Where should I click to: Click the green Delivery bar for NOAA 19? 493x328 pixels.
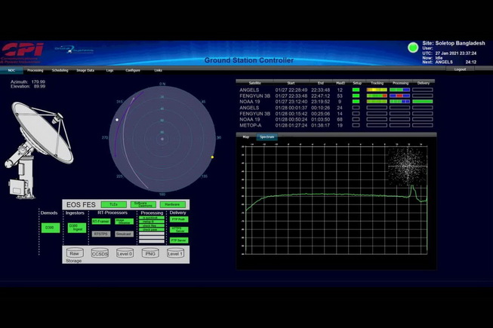[x=423, y=101]
